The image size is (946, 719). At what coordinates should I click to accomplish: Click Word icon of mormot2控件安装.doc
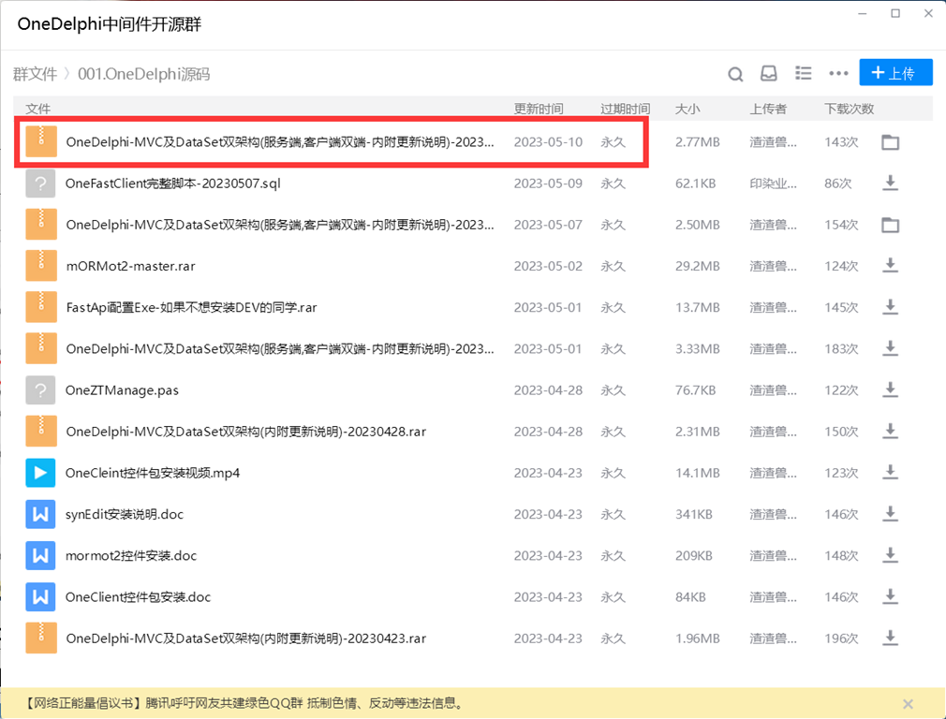point(40,555)
